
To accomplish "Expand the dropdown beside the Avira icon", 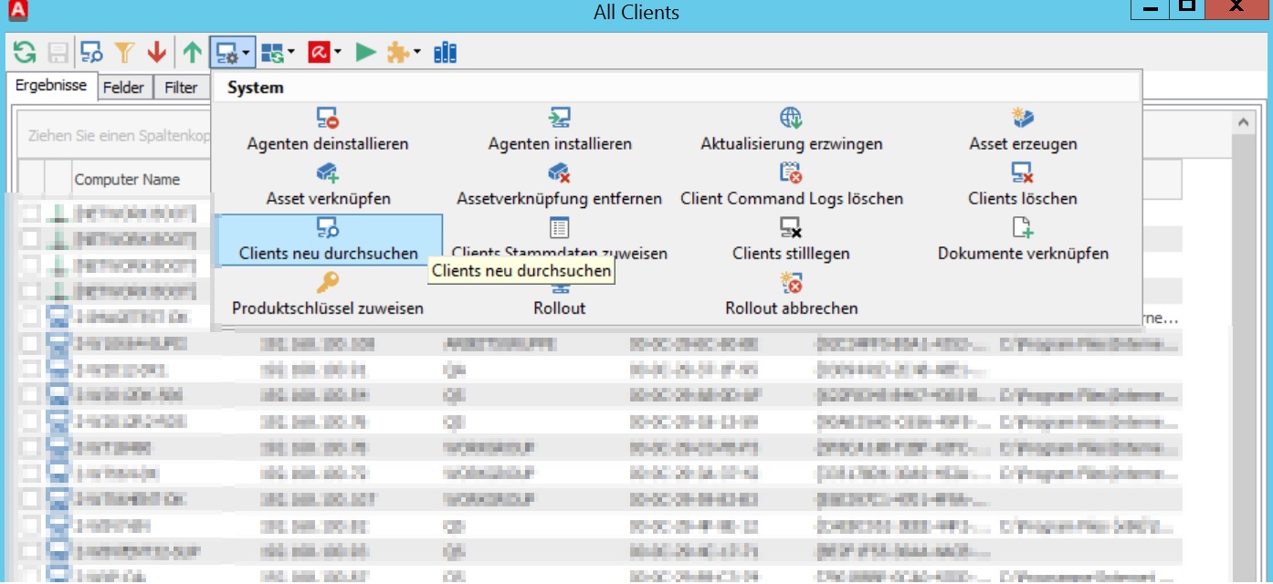I will point(337,52).
